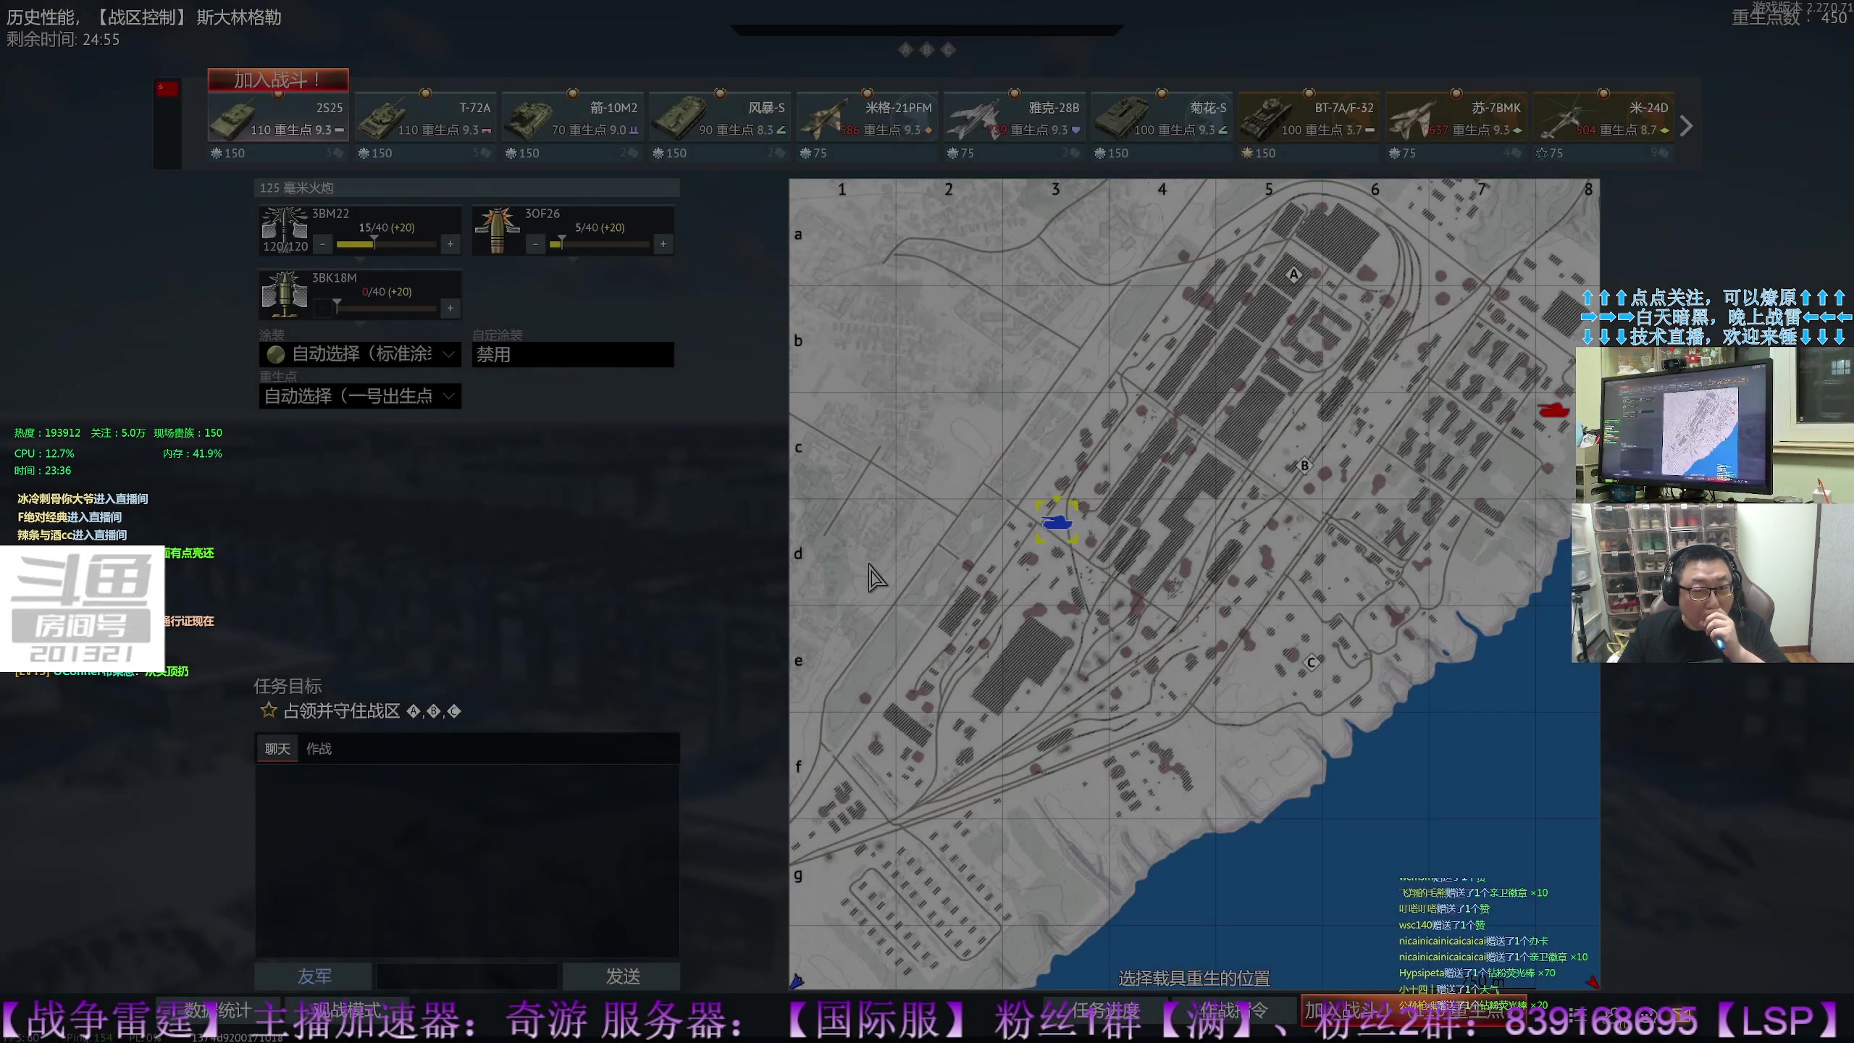Adjust the 3BM22 ammo amount slider
The image size is (1854, 1043).
[x=374, y=244]
